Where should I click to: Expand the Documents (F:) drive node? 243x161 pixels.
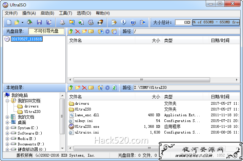coord(7,144)
